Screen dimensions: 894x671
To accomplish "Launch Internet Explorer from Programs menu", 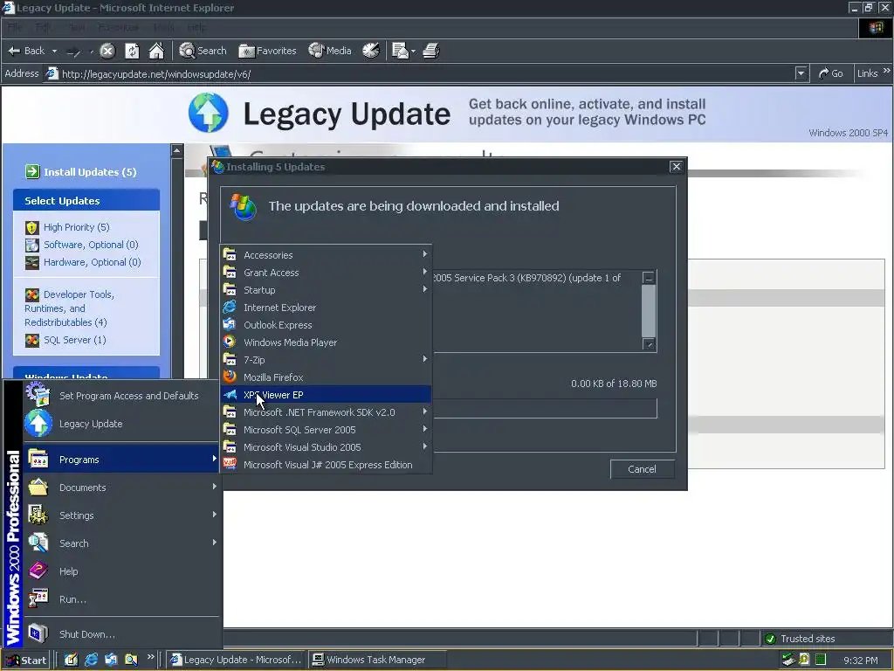I will tap(327, 308).
